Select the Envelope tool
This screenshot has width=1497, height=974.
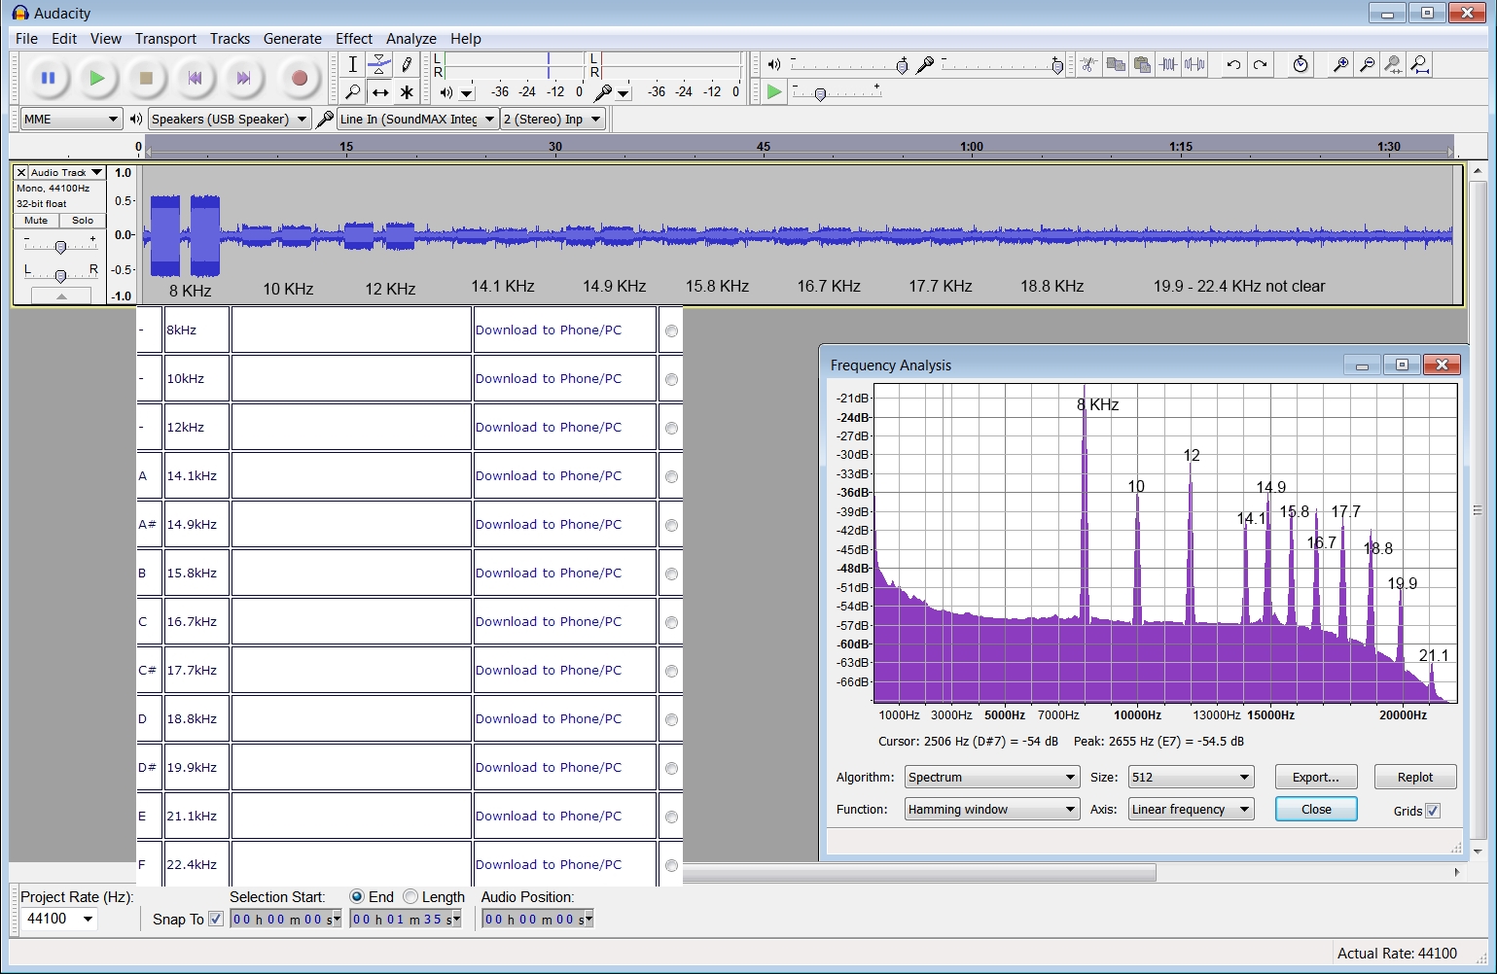tap(380, 65)
